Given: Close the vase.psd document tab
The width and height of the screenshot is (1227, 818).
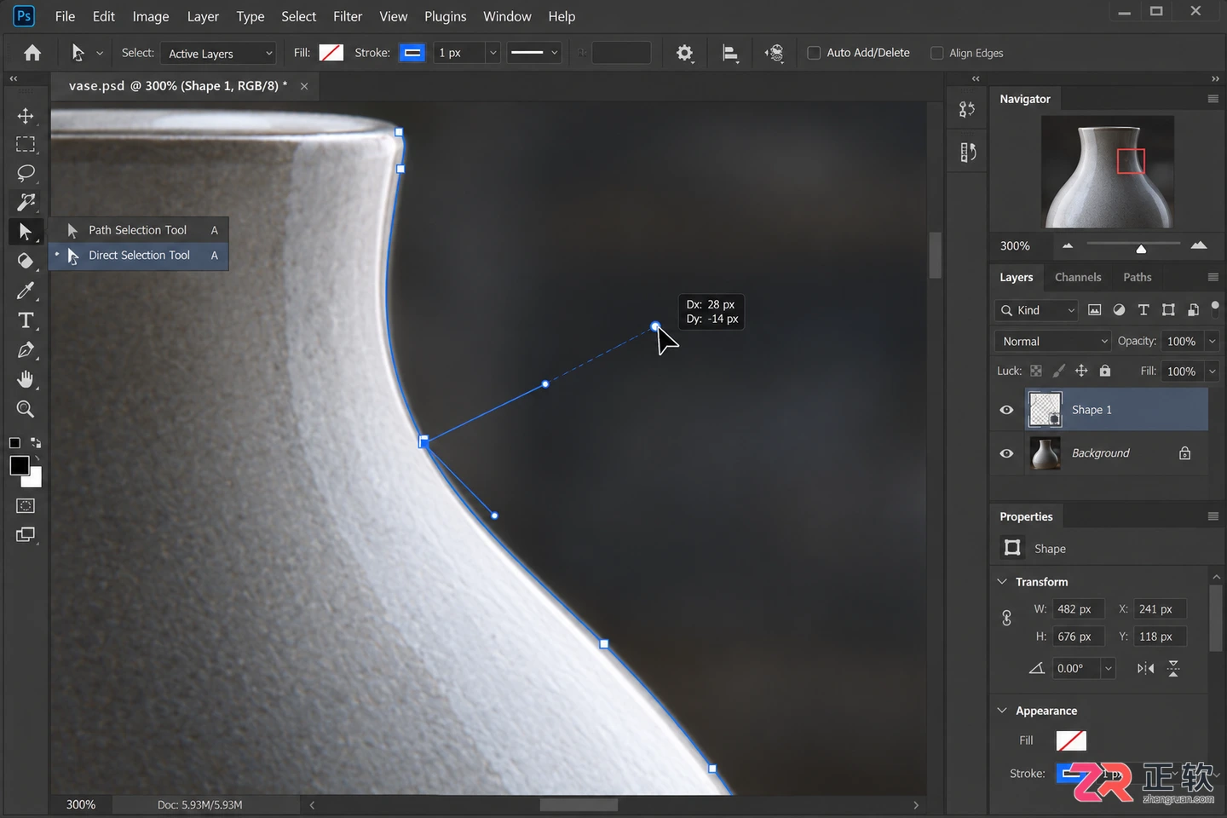Looking at the screenshot, I should pos(304,86).
